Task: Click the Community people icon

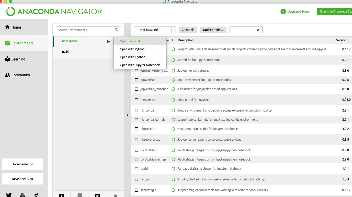Action: (x=7, y=75)
